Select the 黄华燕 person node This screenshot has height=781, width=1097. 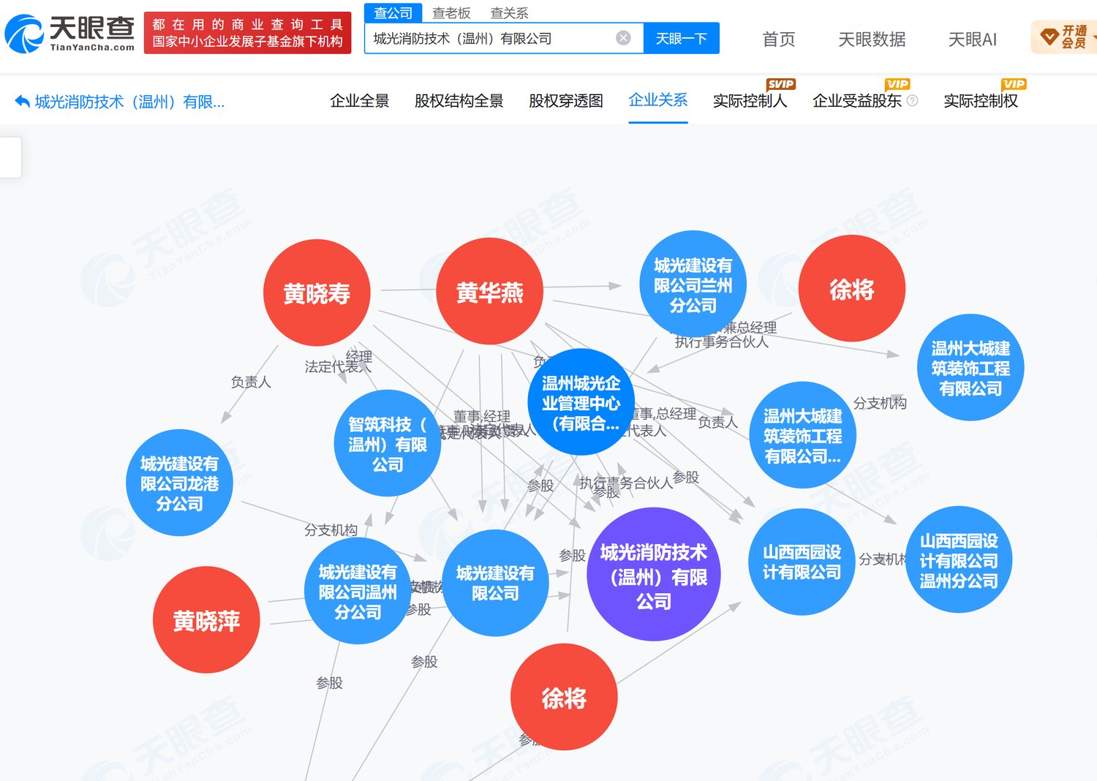click(x=489, y=292)
